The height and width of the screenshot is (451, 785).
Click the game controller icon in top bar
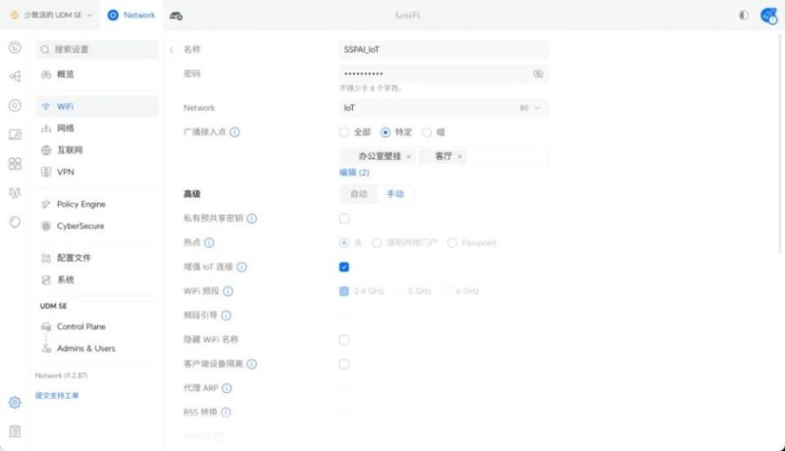pos(176,16)
